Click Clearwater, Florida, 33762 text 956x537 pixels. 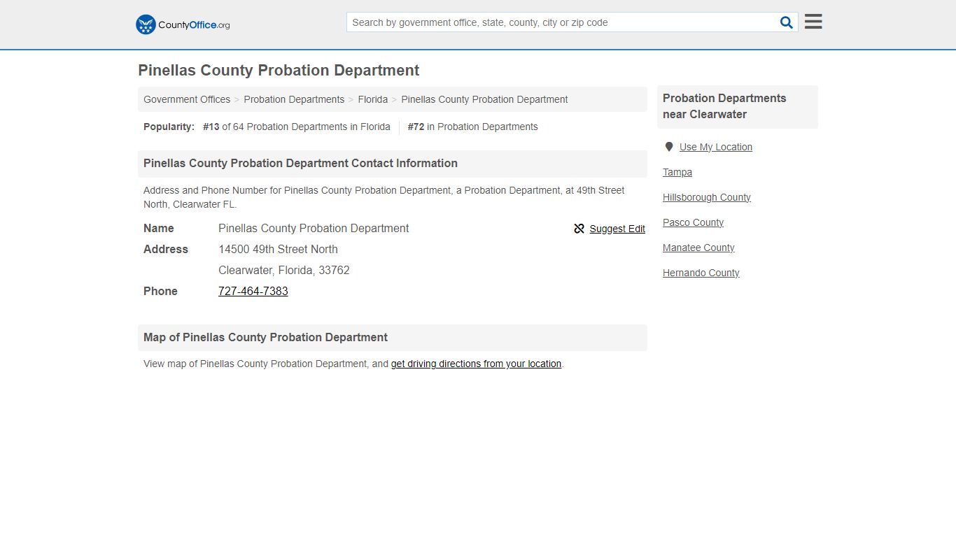284,270
